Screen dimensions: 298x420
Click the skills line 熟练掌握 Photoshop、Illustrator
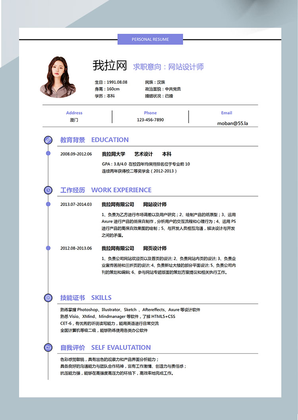tap(130, 310)
